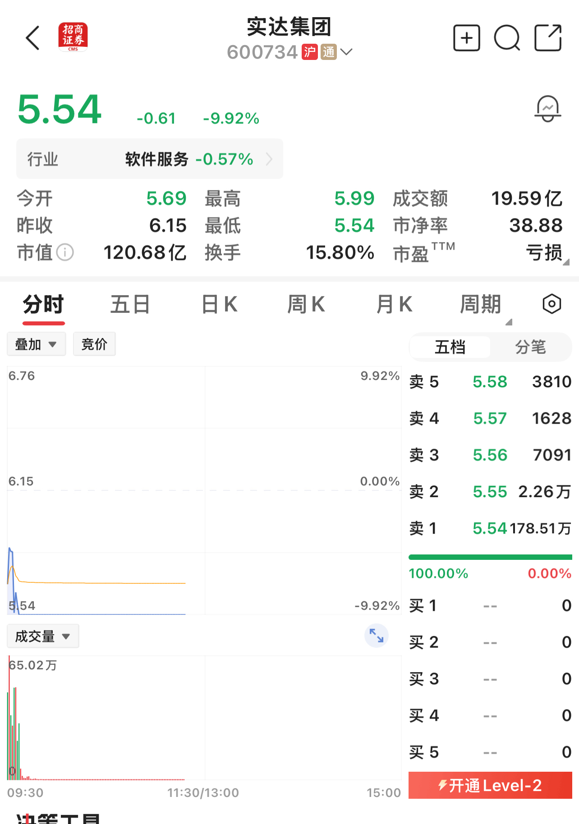Image resolution: width=579 pixels, height=824 pixels.
Task: Set a price alert with bell icon
Action: coord(547,109)
